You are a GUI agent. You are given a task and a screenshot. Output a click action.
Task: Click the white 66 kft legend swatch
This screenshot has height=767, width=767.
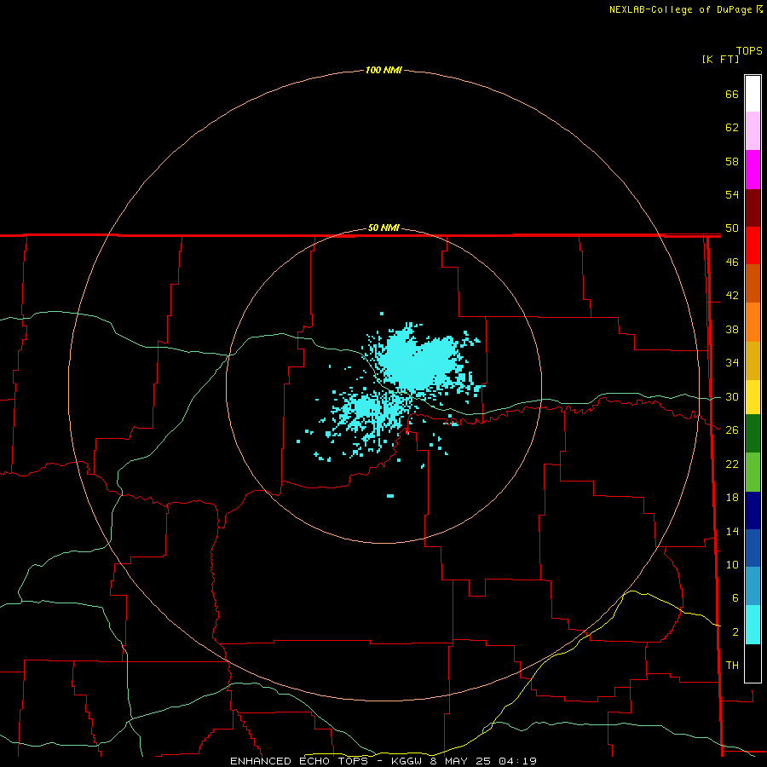[753, 94]
